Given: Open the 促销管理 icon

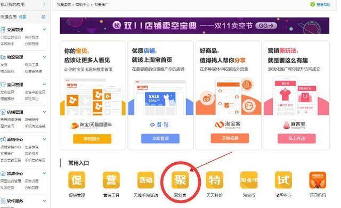Looking at the screenshot, I should [x=77, y=180].
